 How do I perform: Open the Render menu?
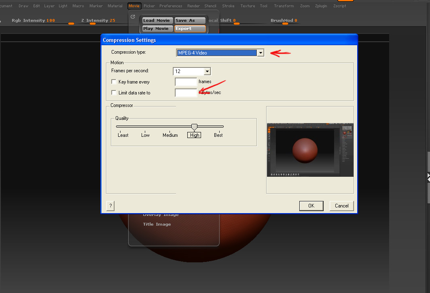[194, 6]
